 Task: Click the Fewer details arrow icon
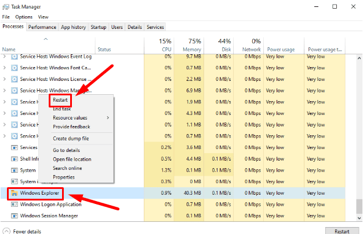(6, 231)
